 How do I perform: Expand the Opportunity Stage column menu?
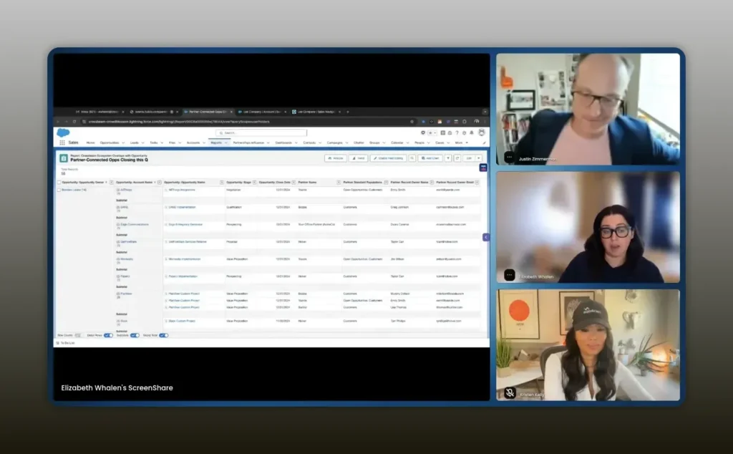pyautogui.click(x=253, y=183)
